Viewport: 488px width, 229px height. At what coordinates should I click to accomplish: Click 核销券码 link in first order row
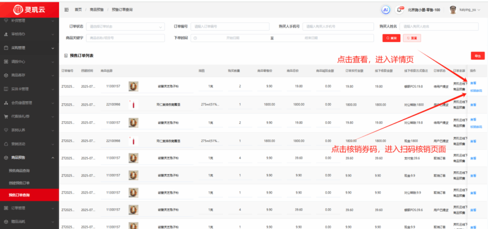pos(476,90)
